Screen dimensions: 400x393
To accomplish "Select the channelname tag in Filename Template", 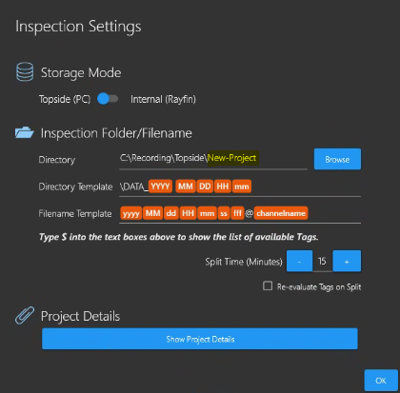I will coord(281,213).
